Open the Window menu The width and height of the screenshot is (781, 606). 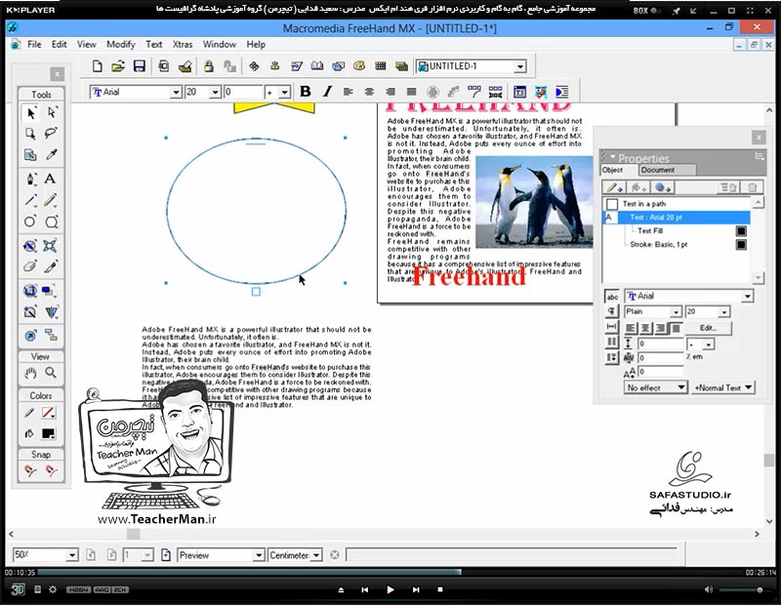(x=219, y=44)
